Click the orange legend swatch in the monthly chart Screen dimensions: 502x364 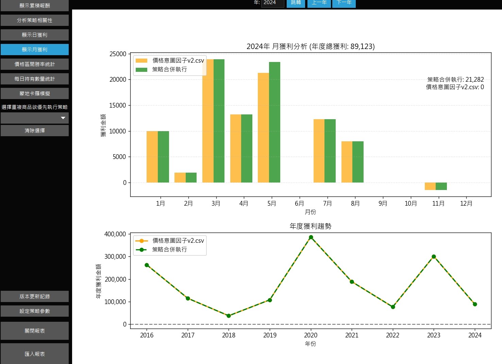[141, 61]
